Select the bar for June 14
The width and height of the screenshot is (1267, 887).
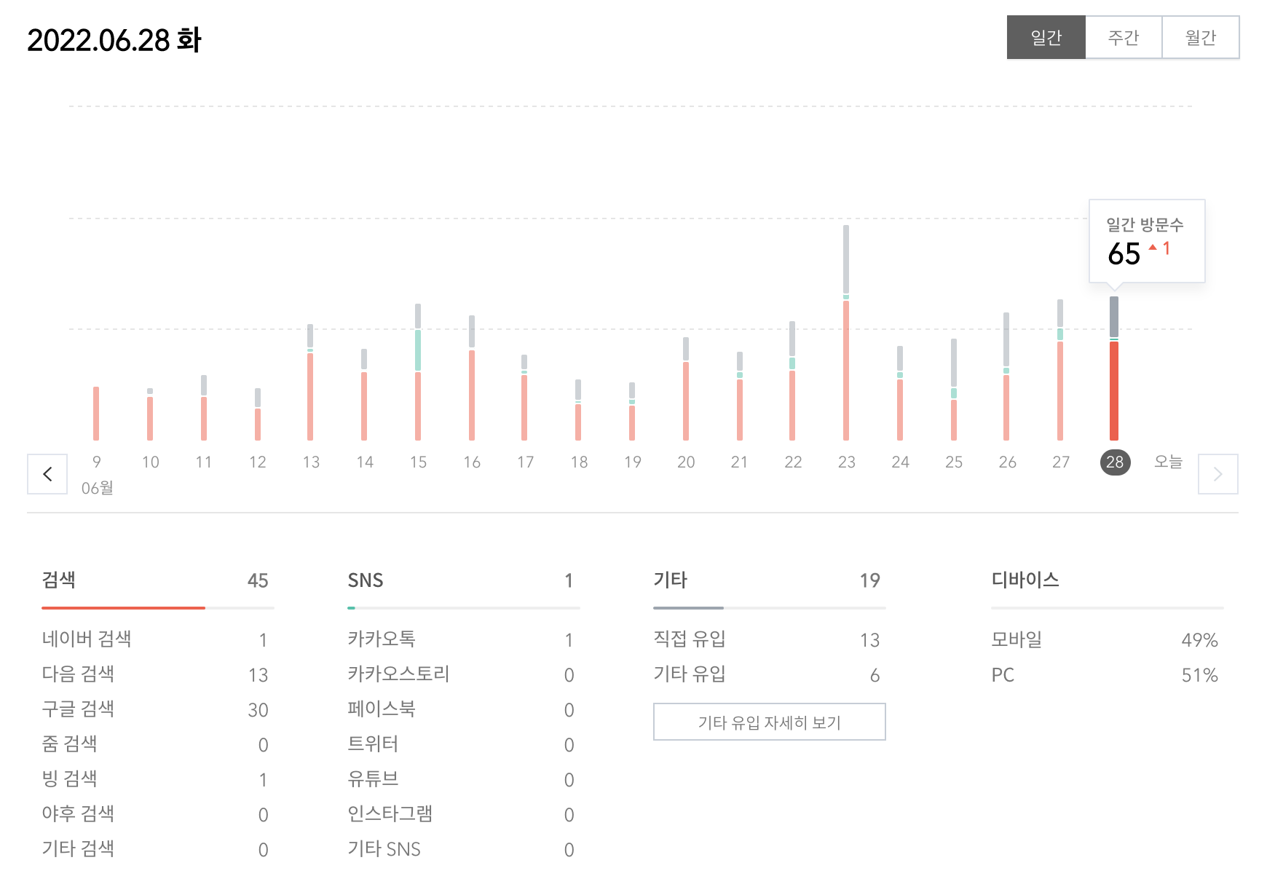364,394
